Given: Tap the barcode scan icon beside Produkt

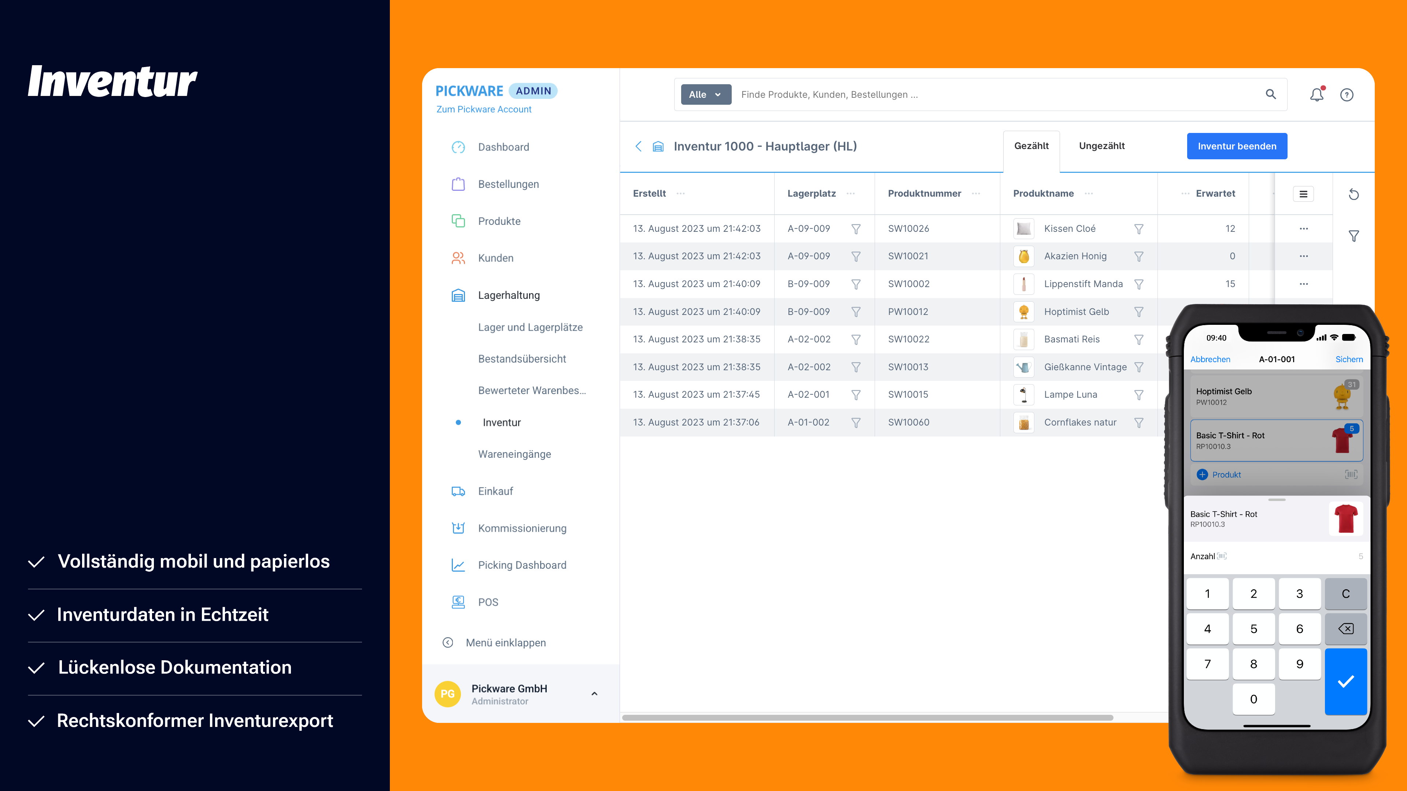Looking at the screenshot, I should tap(1351, 474).
